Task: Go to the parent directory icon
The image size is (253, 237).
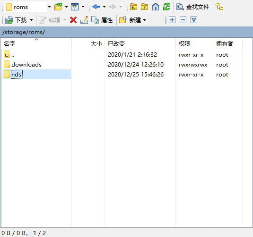Action: pyautogui.click(x=134, y=7)
